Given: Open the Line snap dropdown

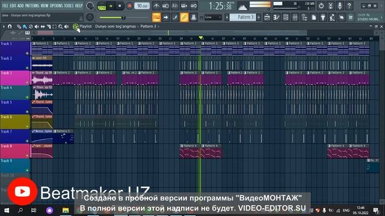Looking at the screenshot, I should click(213, 17).
